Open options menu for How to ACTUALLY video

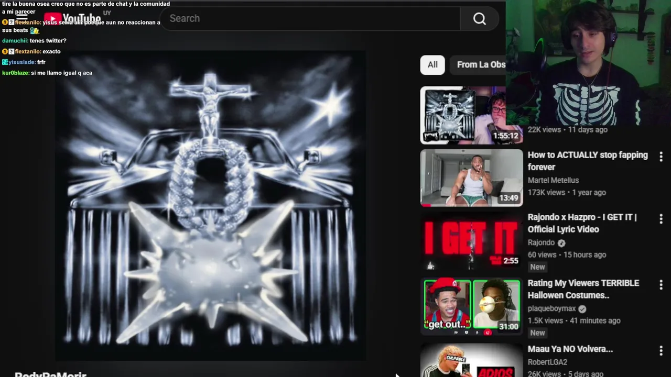(x=661, y=157)
